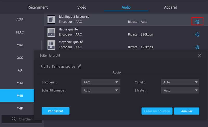This screenshot has height=127, width=208.
Task: Expand the Canal dropdown
Action: [x=180, y=82]
